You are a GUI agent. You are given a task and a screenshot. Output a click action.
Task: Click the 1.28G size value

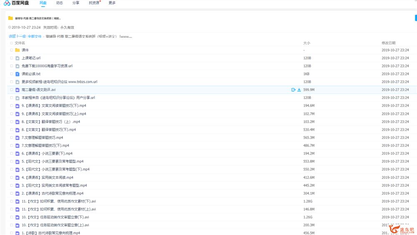[x=308, y=201]
